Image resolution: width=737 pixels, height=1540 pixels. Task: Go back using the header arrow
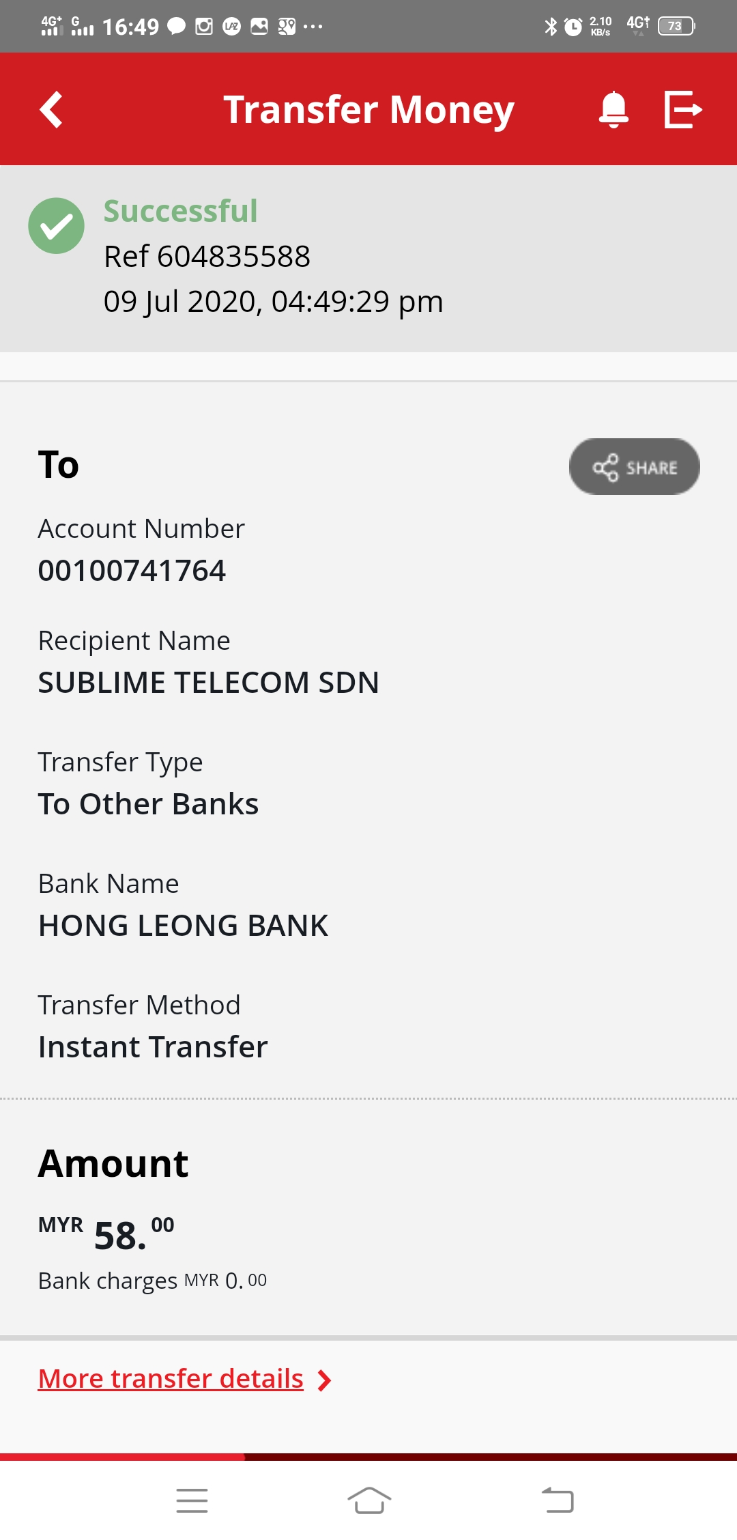[x=51, y=109]
